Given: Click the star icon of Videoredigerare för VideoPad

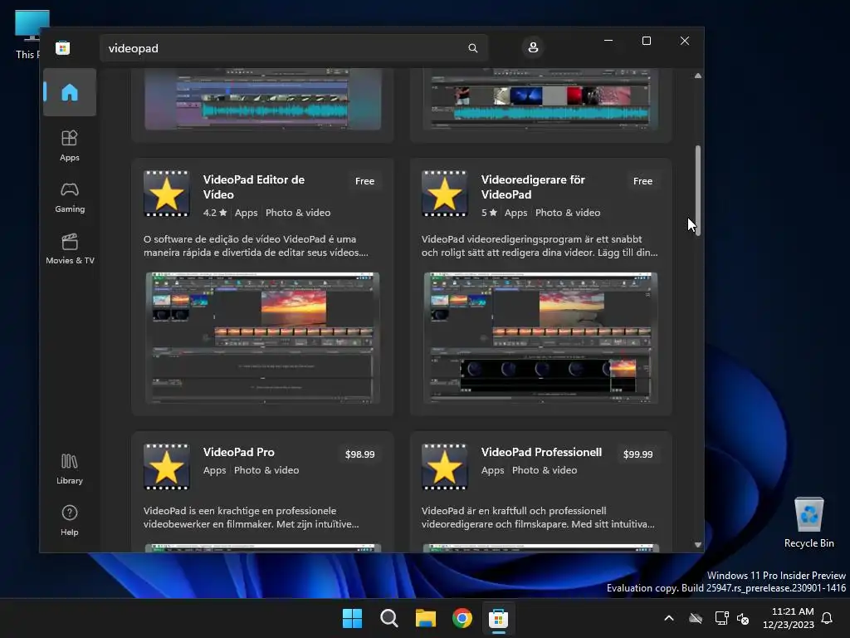Looking at the screenshot, I should click(445, 194).
